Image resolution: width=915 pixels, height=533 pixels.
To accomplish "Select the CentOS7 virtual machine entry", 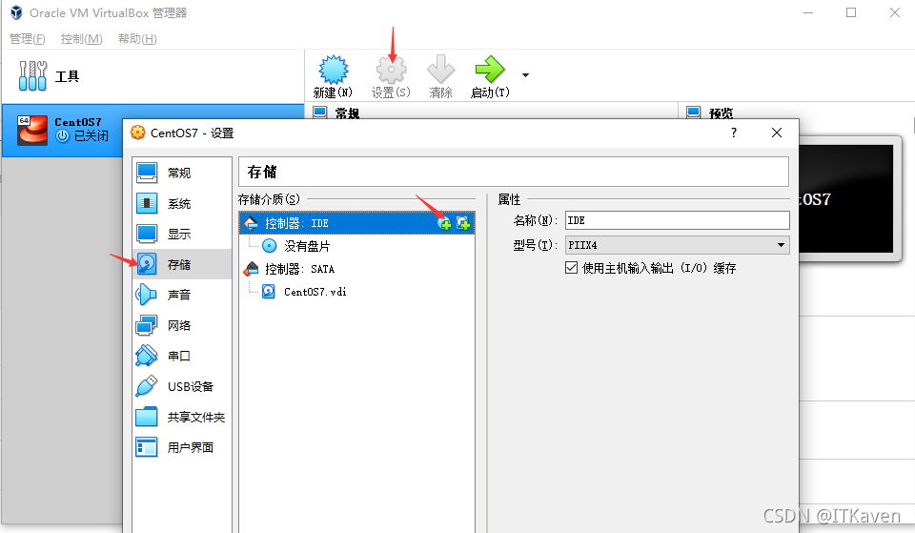I will 152,131.
